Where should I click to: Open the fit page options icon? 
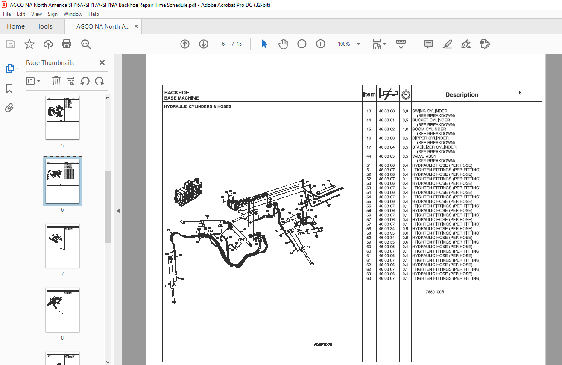pyautogui.click(x=379, y=44)
